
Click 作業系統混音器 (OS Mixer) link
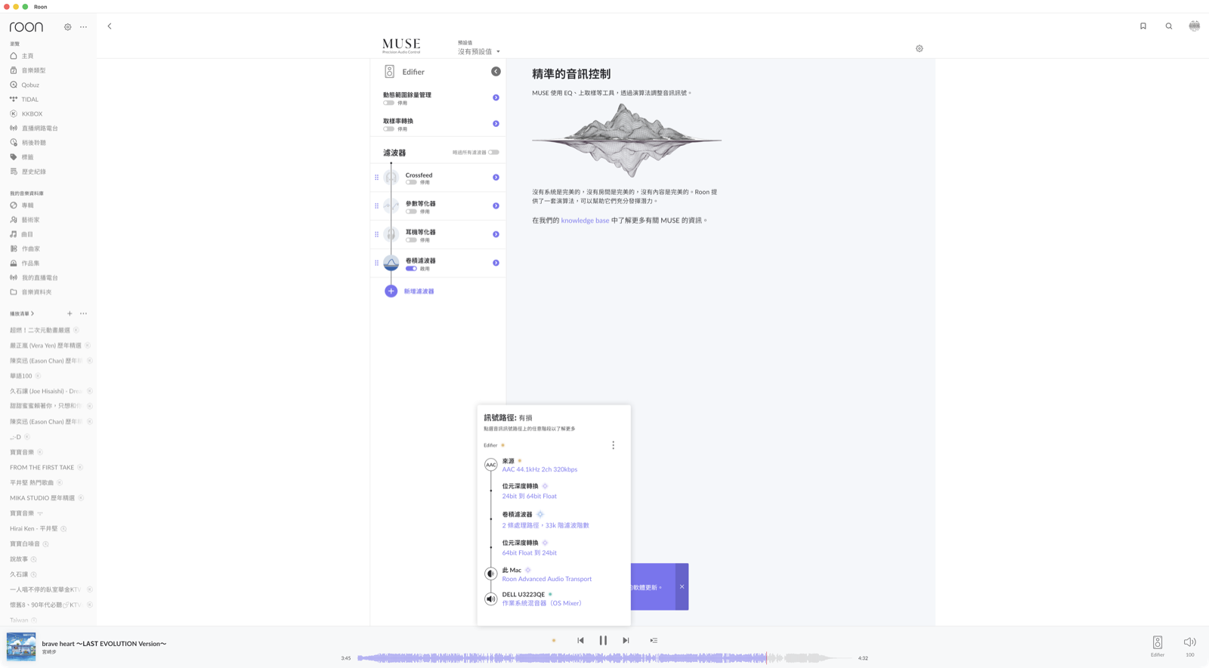pos(542,603)
